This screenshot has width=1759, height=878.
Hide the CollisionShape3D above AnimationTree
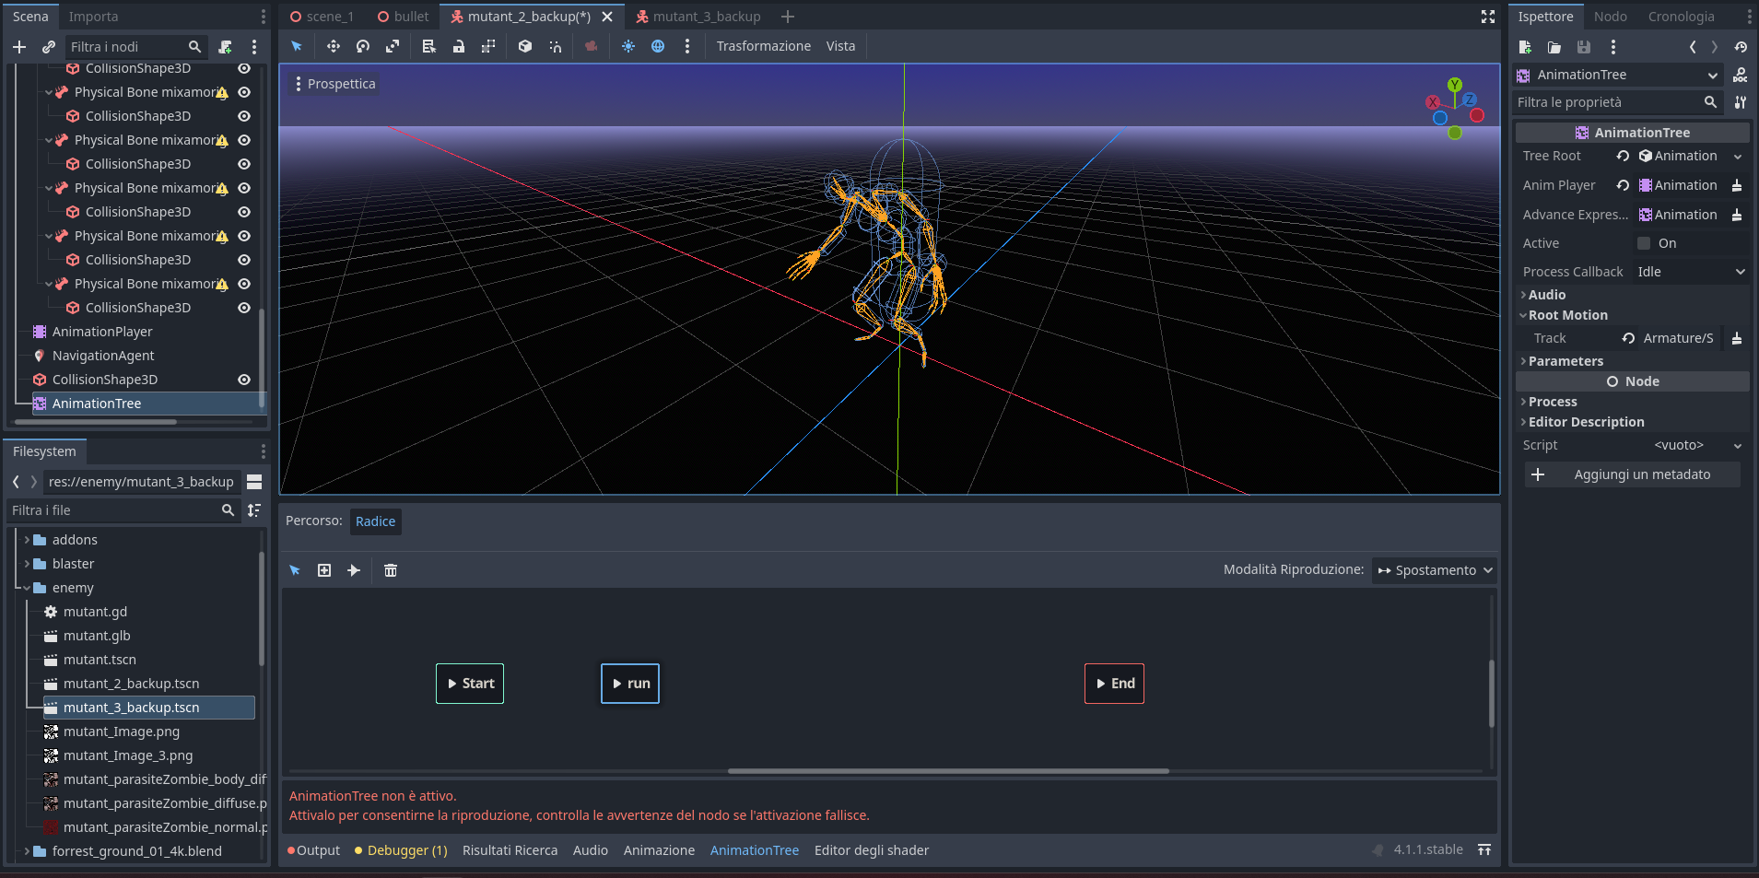click(243, 380)
